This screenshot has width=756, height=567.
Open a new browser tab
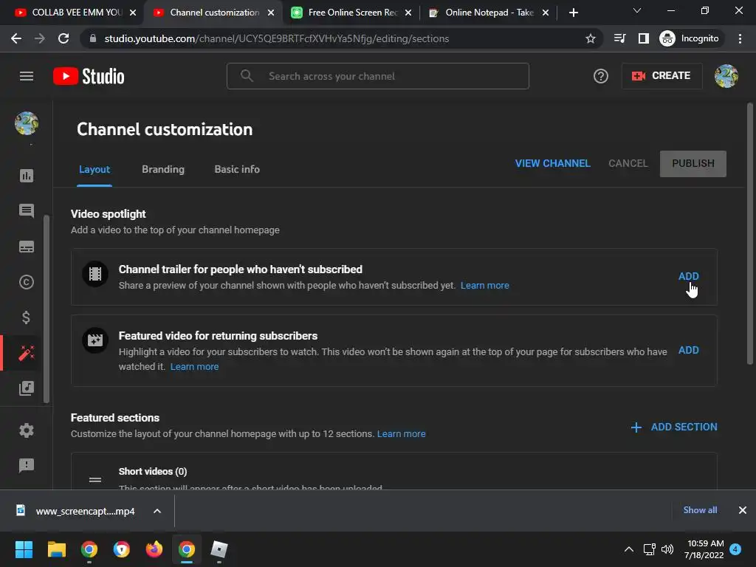point(573,13)
